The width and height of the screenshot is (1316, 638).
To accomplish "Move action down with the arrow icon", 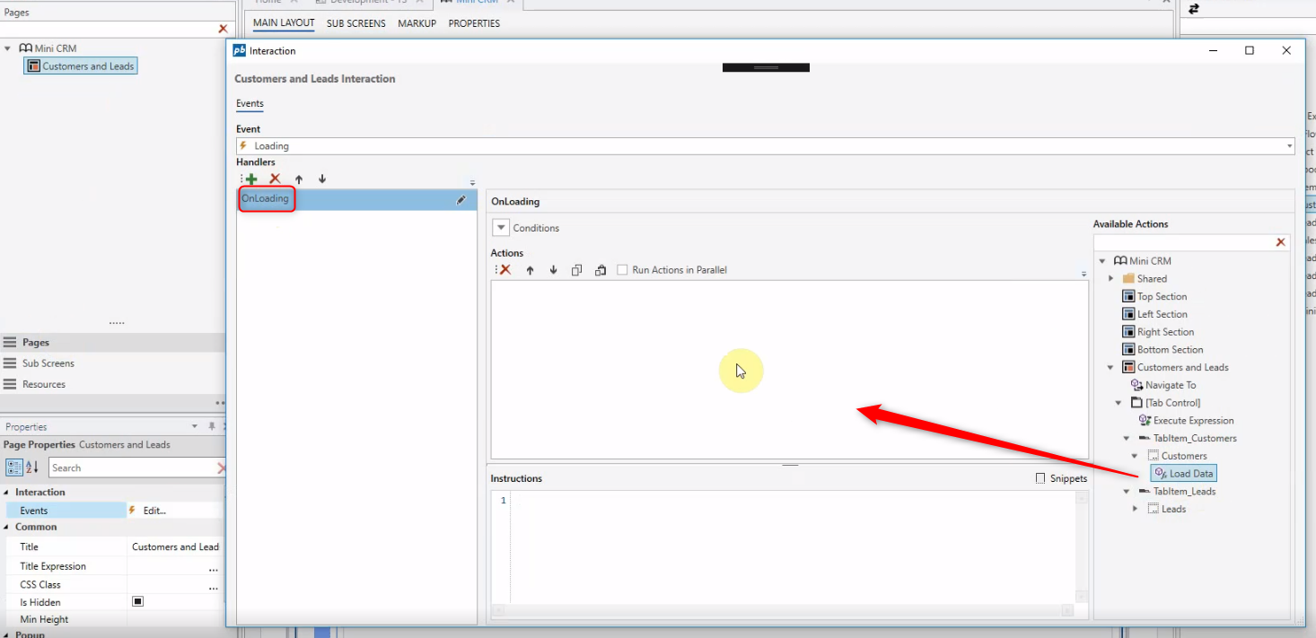I will click(x=553, y=270).
